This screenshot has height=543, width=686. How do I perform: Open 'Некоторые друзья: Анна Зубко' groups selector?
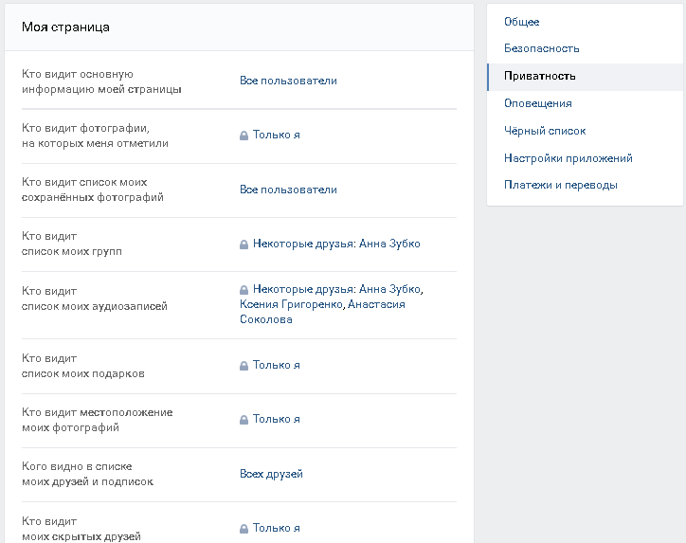(x=335, y=244)
